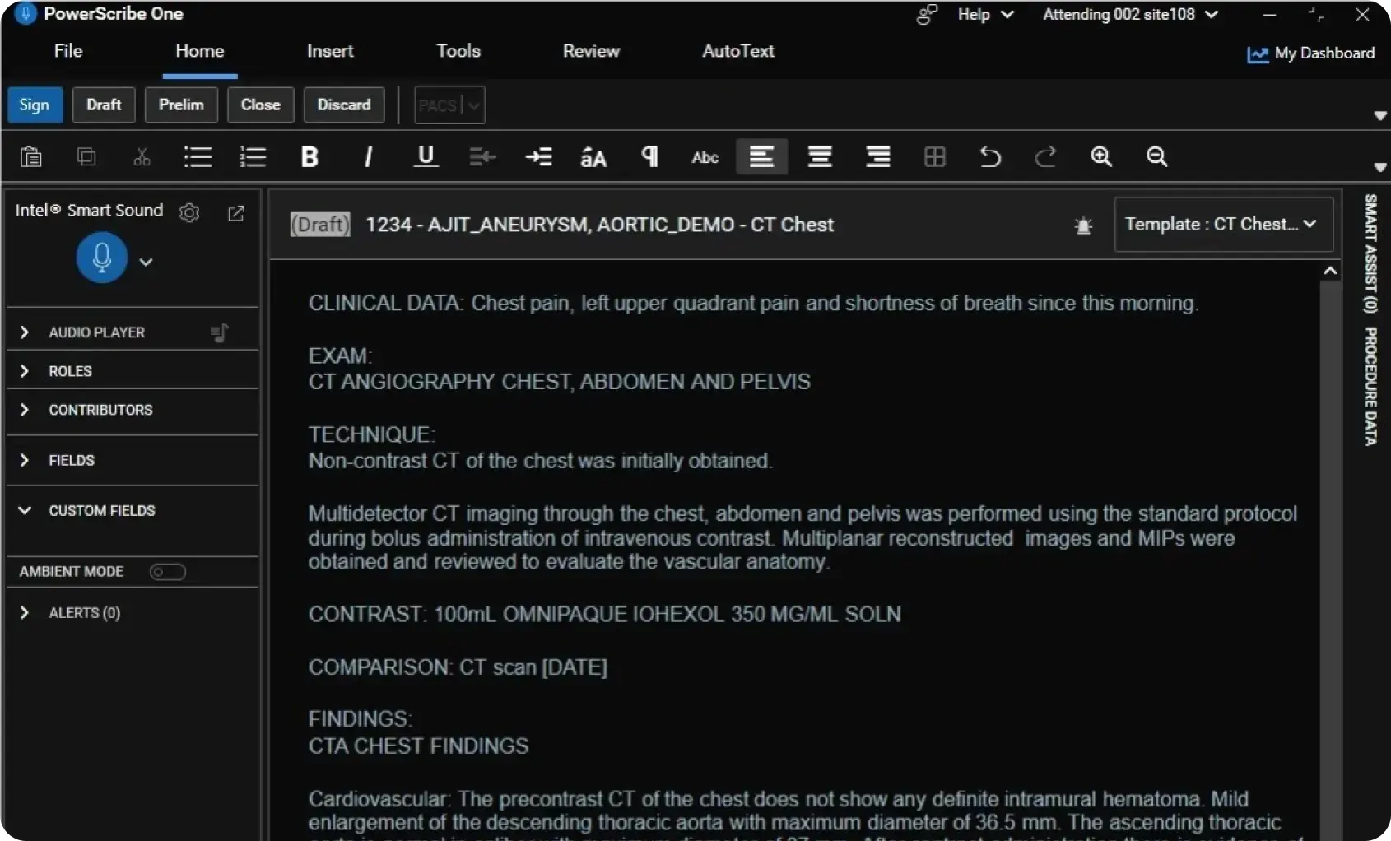The width and height of the screenshot is (1391, 841).
Task: Zoom out of the report
Action: (1156, 156)
